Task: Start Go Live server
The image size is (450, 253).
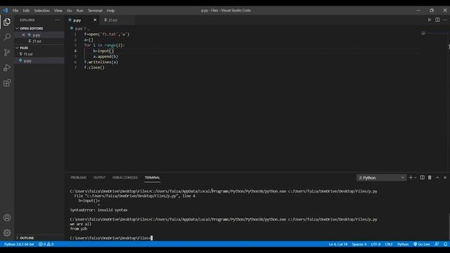Action: (x=422, y=244)
